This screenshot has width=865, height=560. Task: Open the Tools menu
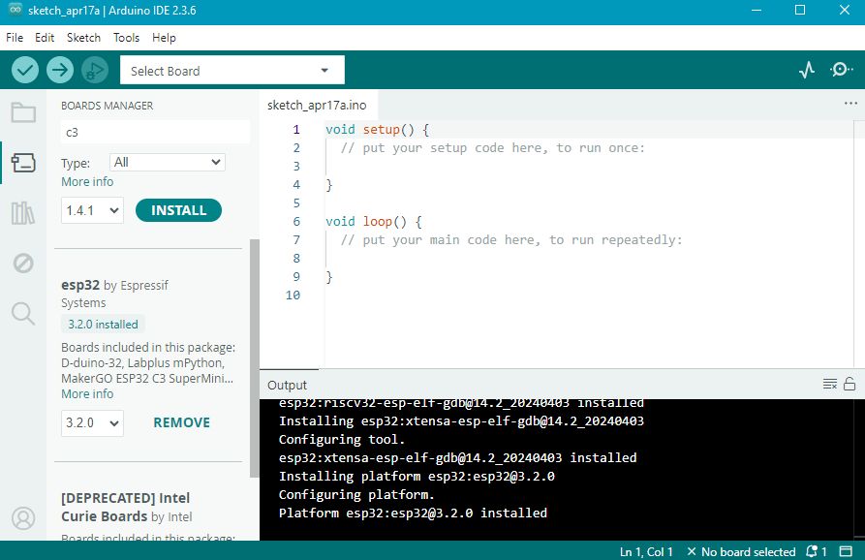[x=126, y=38]
